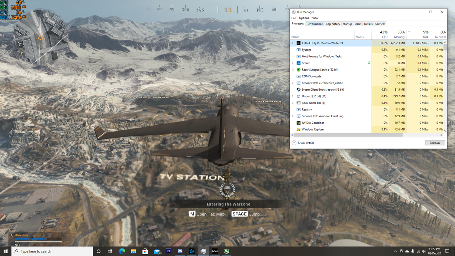Select the System process icon
Screen dimensions: 455x256
click(299, 50)
